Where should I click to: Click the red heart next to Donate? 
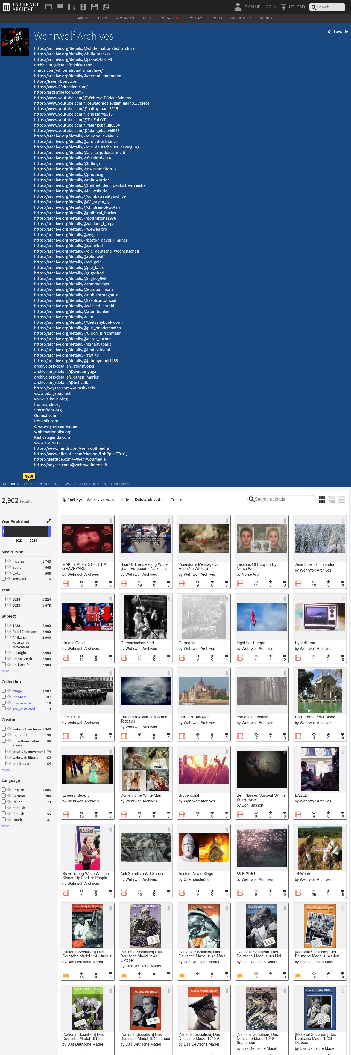tap(177, 18)
